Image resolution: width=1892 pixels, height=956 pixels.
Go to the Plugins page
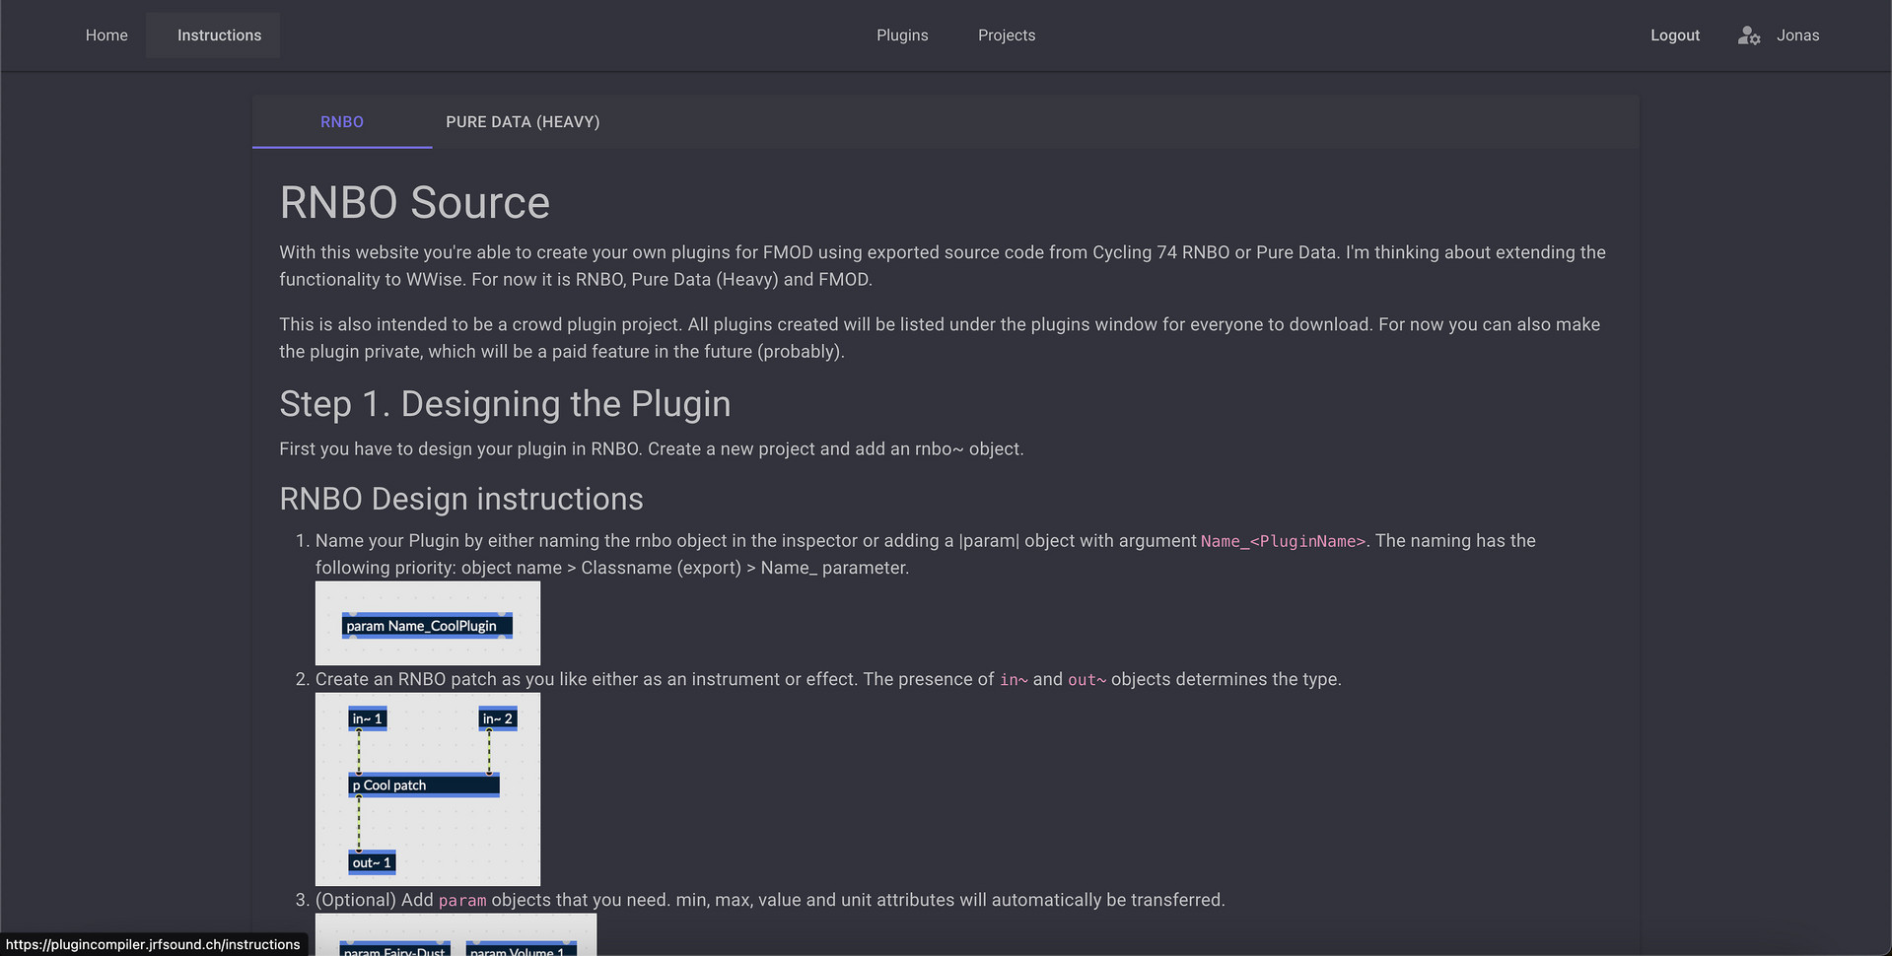[x=902, y=35]
